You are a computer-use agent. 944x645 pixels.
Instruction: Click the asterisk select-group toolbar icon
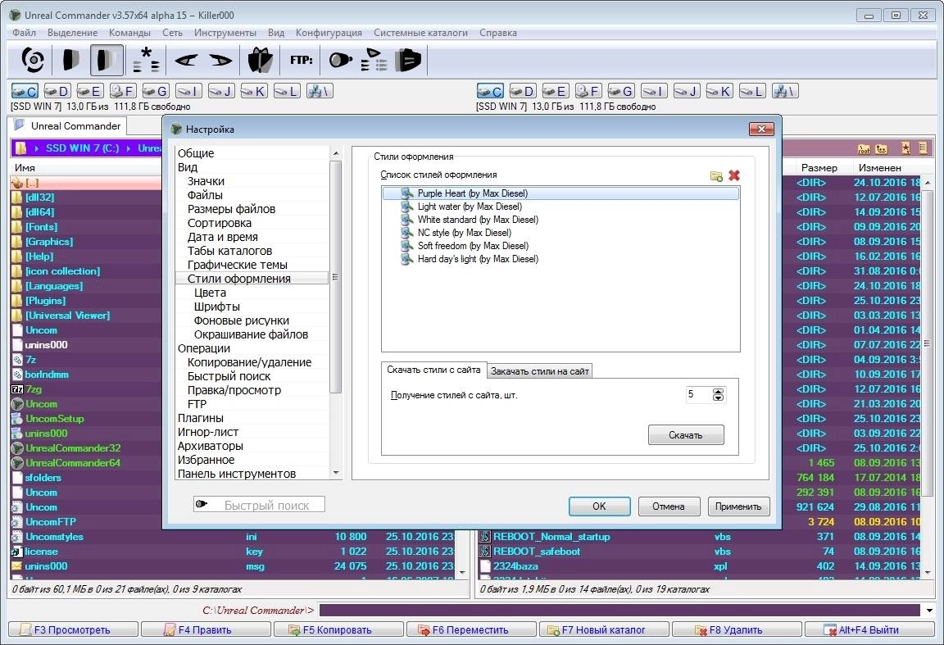point(146,60)
